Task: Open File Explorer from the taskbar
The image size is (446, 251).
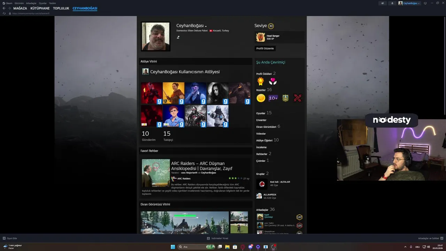Action: 227,247
